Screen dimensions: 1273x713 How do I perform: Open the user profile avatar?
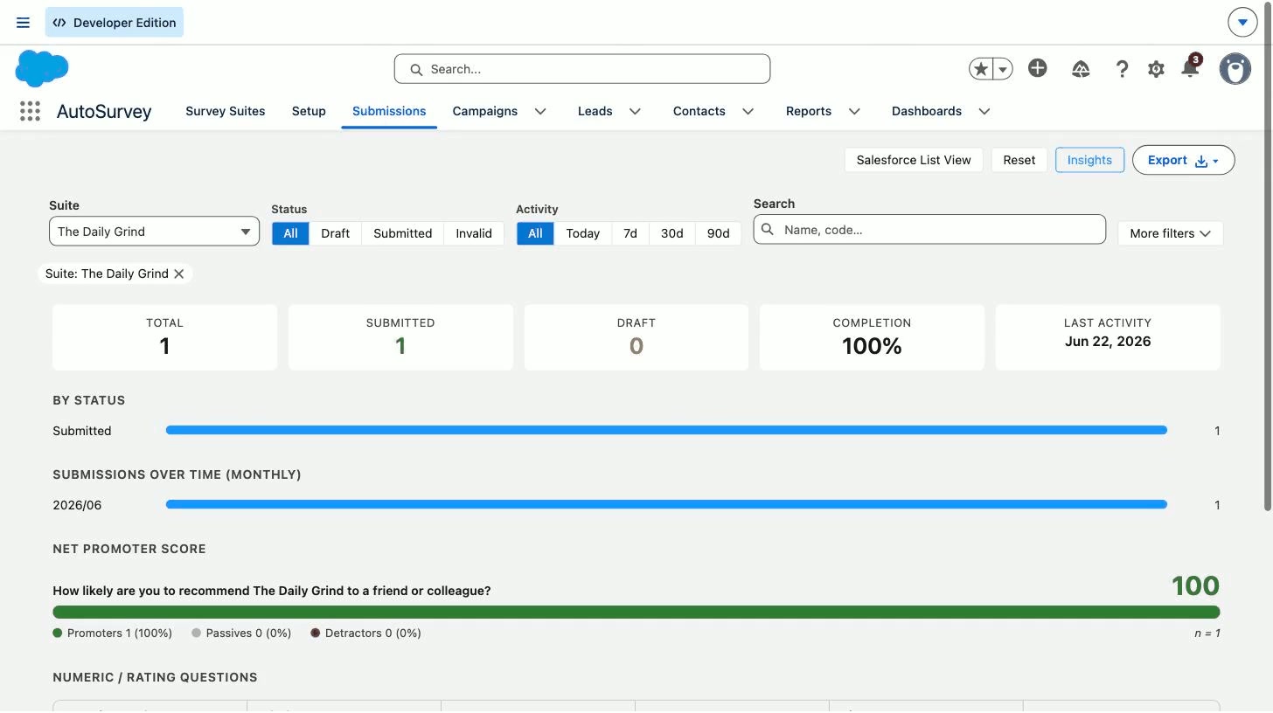tap(1235, 68)
